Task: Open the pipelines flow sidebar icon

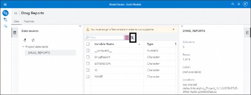Action: pyautogui.click(x=5, y=20)
